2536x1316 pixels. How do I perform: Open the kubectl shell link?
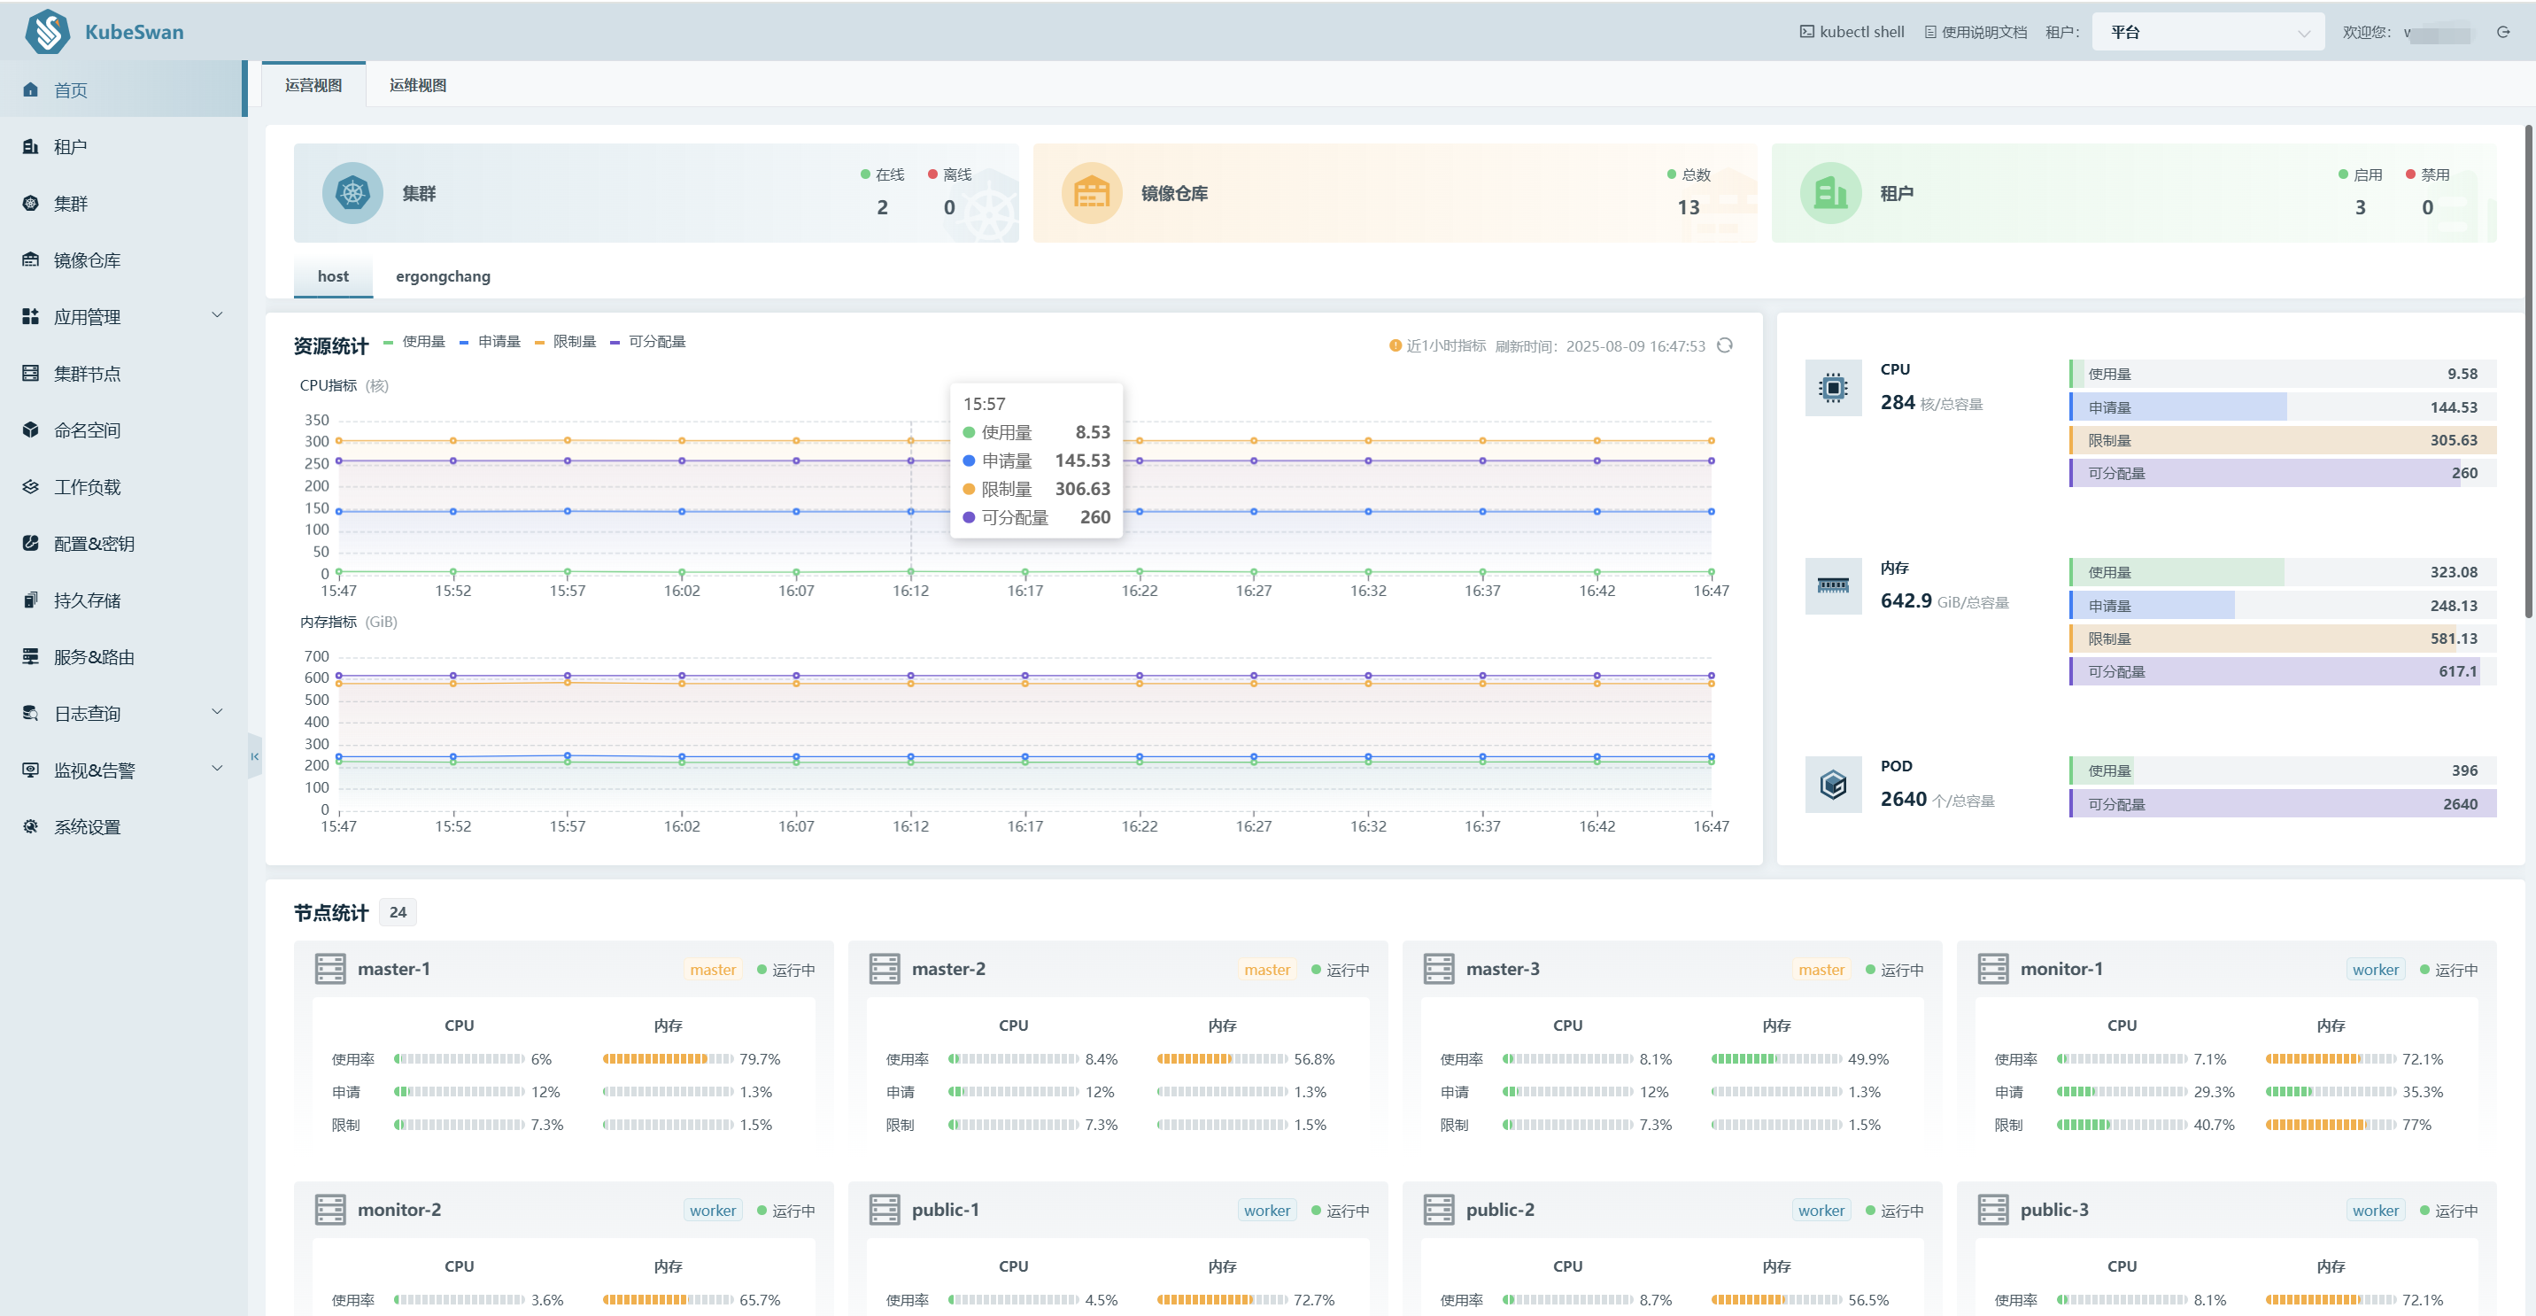coord(1852,33)
